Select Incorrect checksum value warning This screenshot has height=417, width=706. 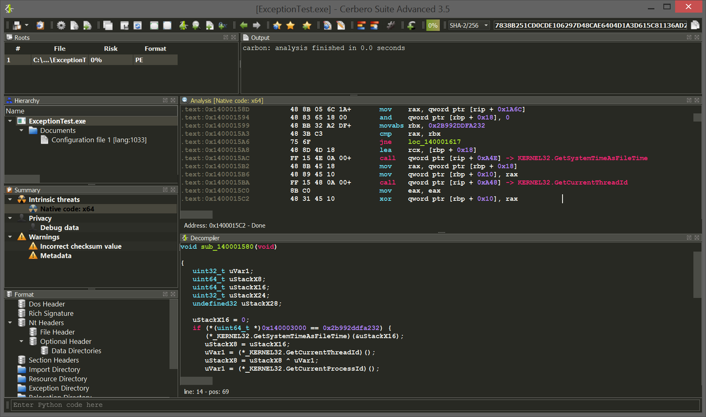coord(81,246)
